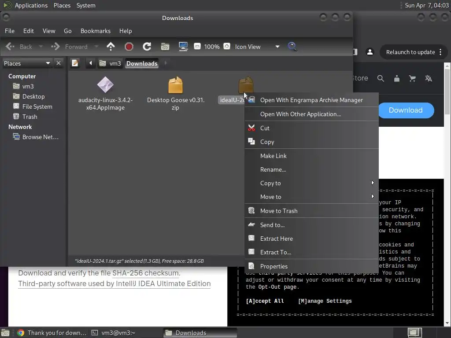Open the Forward history dropdown arrow
The image size is (451, 338).
point(96,47)
